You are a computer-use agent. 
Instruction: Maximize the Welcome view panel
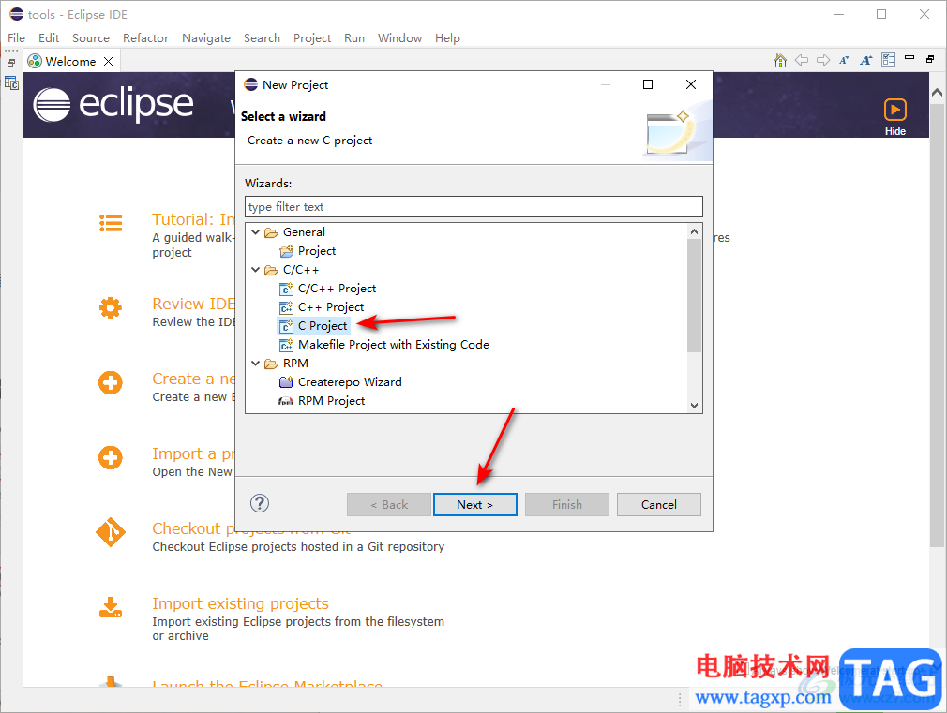[930, 59]
